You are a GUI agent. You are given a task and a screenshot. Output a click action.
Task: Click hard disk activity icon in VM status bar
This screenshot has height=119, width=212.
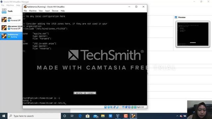(x=105, y=107)
